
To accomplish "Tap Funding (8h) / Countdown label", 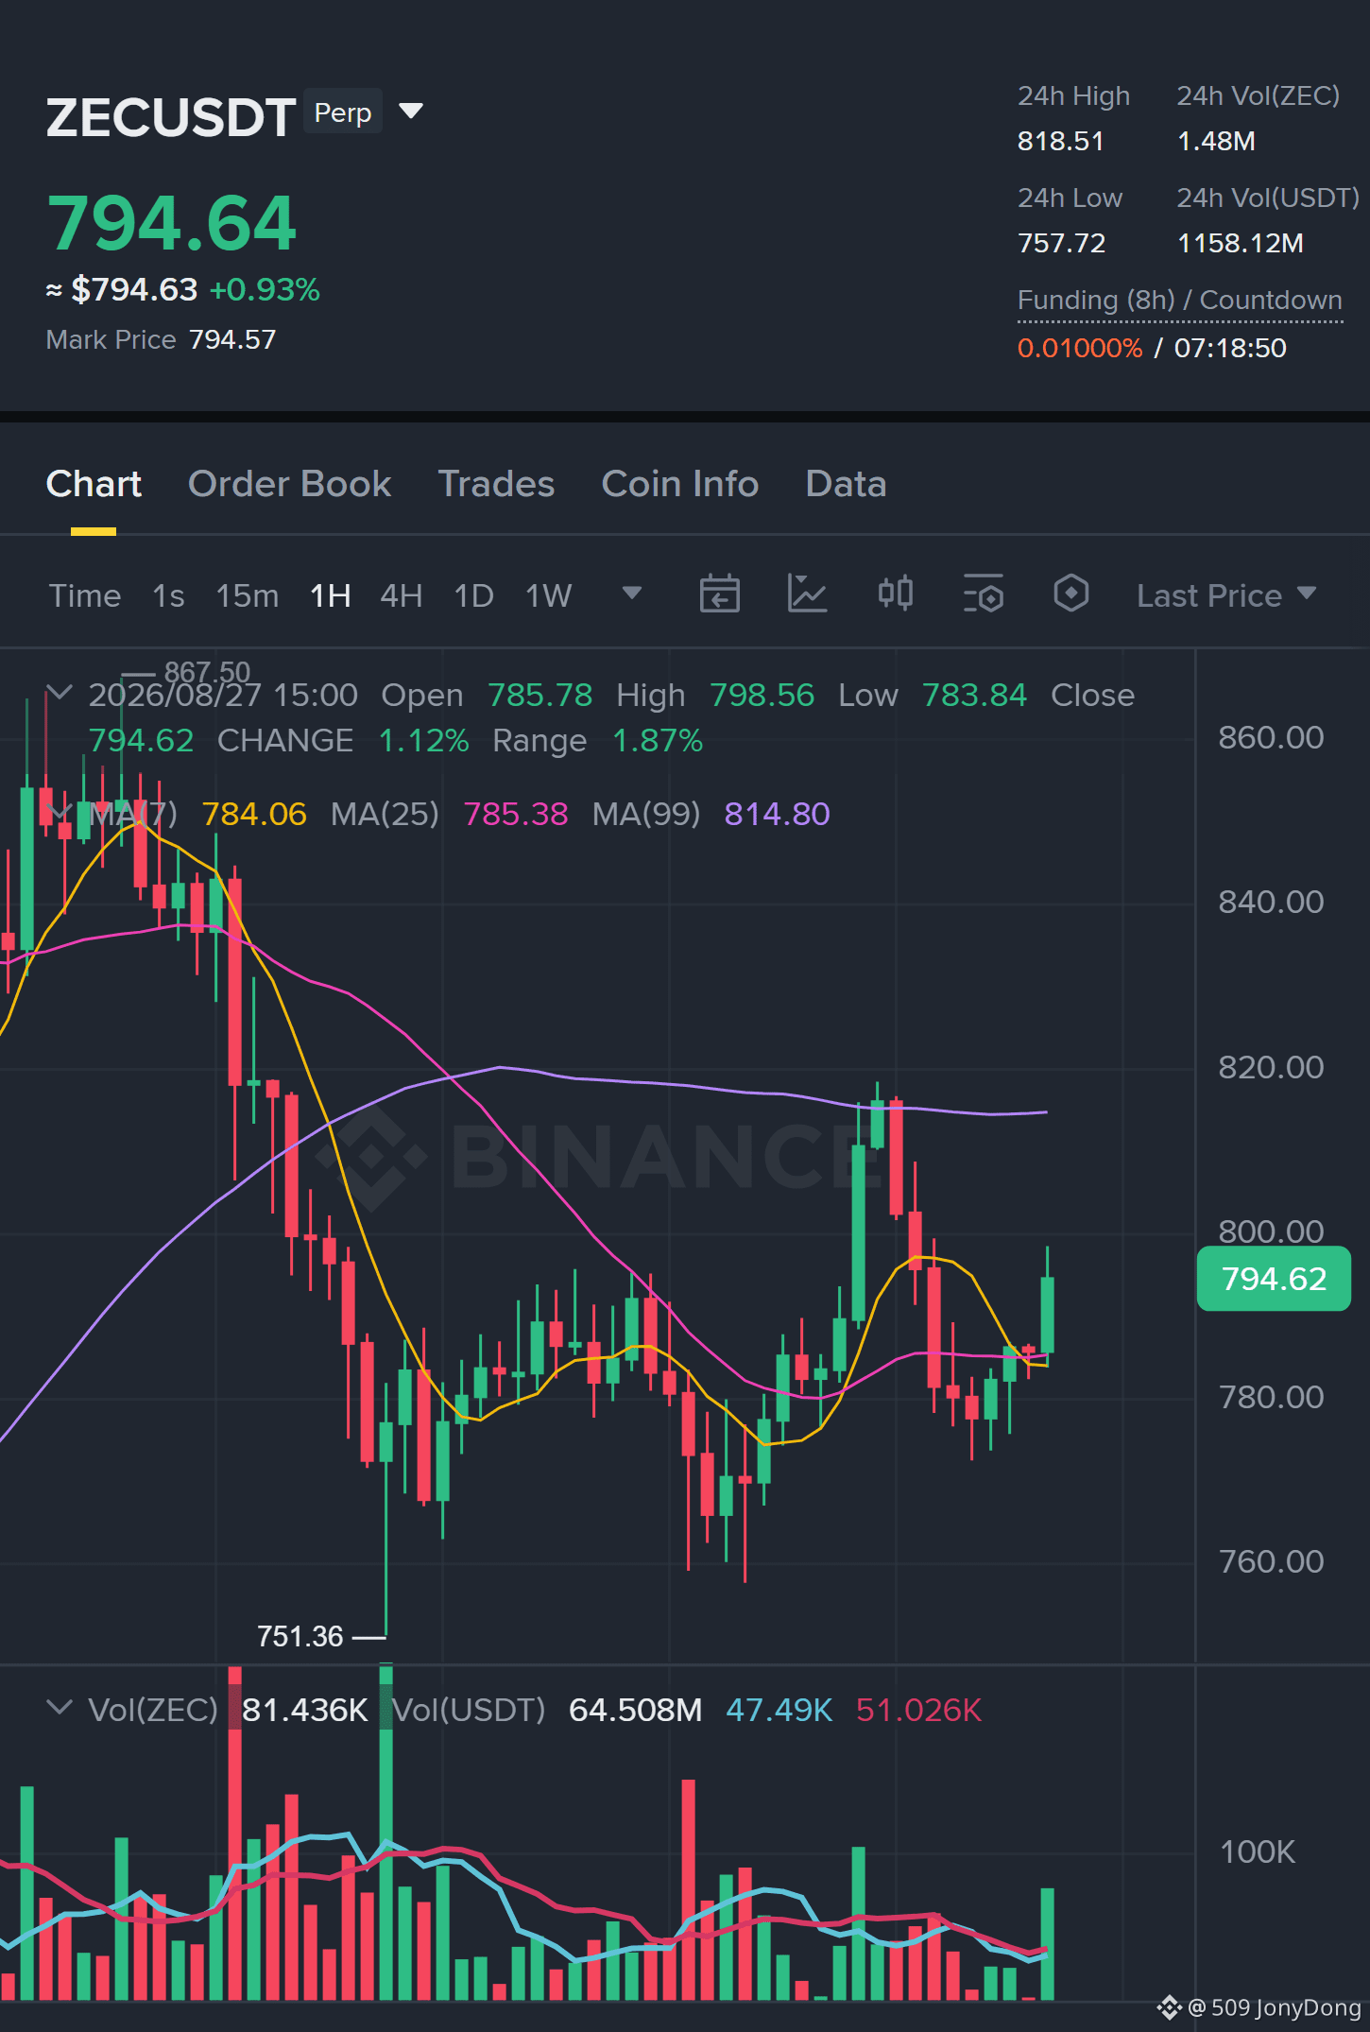I will pyautogui.click(x=1180, y=301).
